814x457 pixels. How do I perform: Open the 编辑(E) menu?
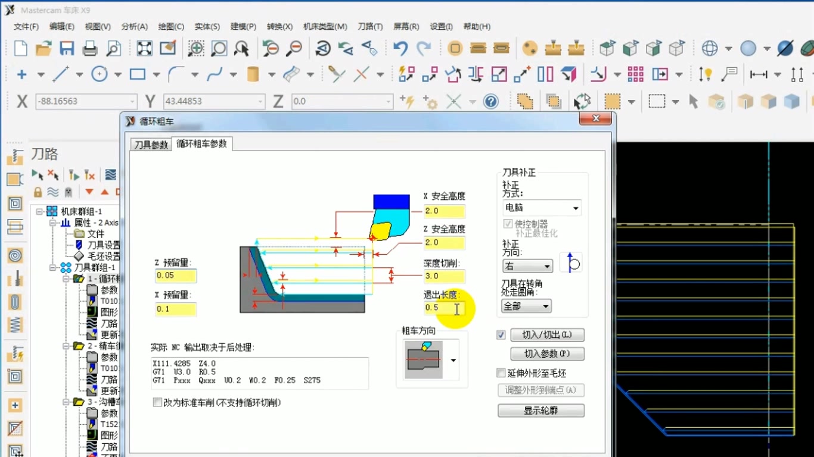[x=62, y=27]
